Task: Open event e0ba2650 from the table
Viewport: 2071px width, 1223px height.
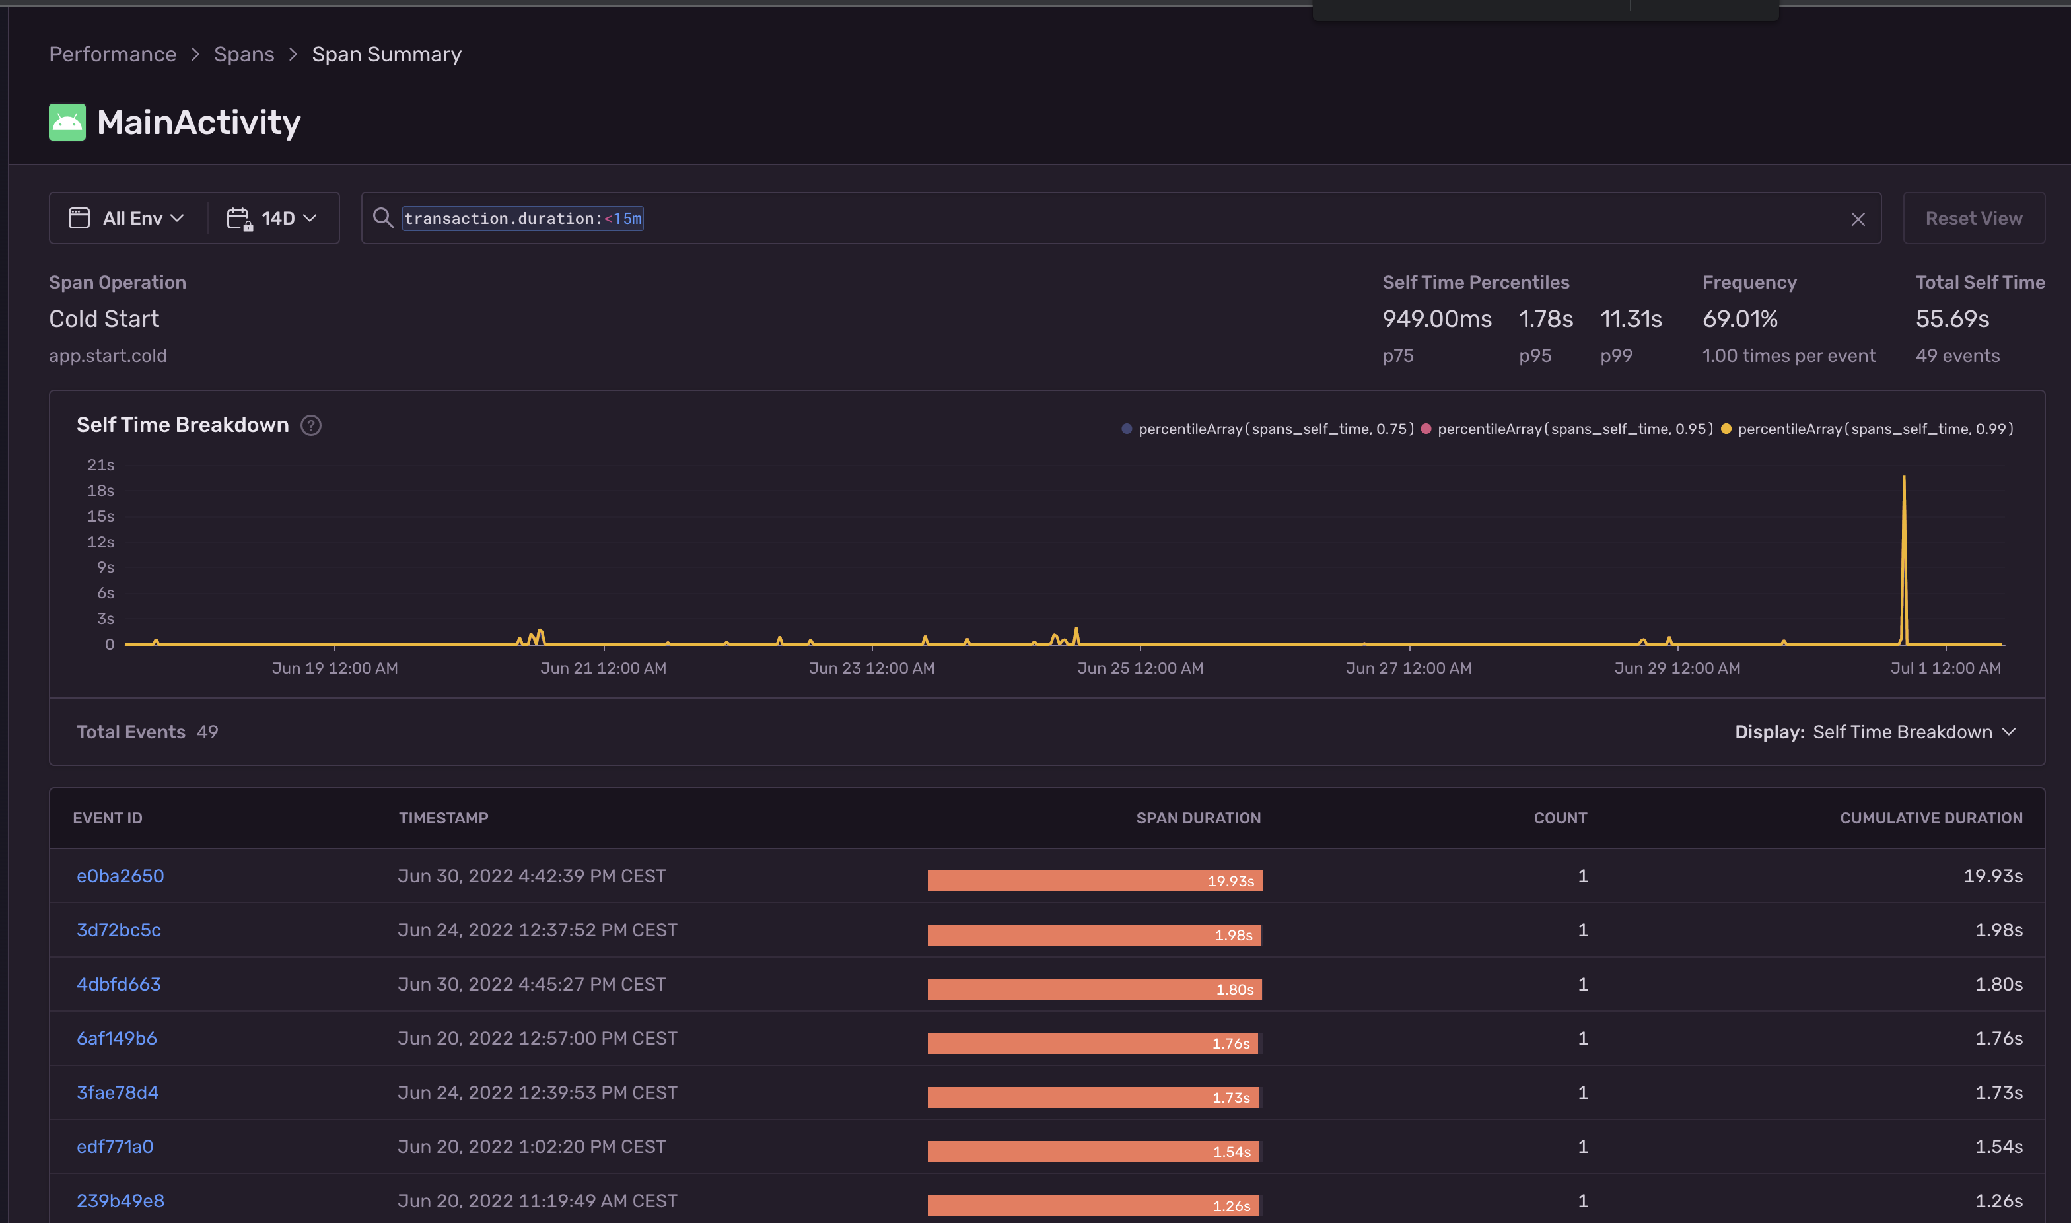Action: coord(120,875)
